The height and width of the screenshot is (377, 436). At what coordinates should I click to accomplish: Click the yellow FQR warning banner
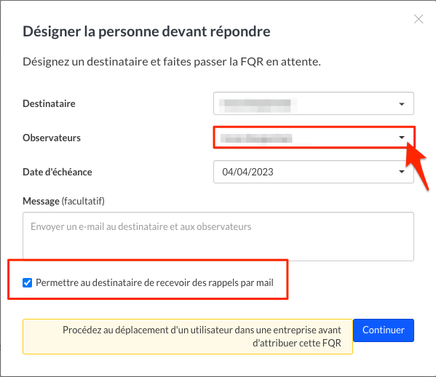[x=188, y=336]
